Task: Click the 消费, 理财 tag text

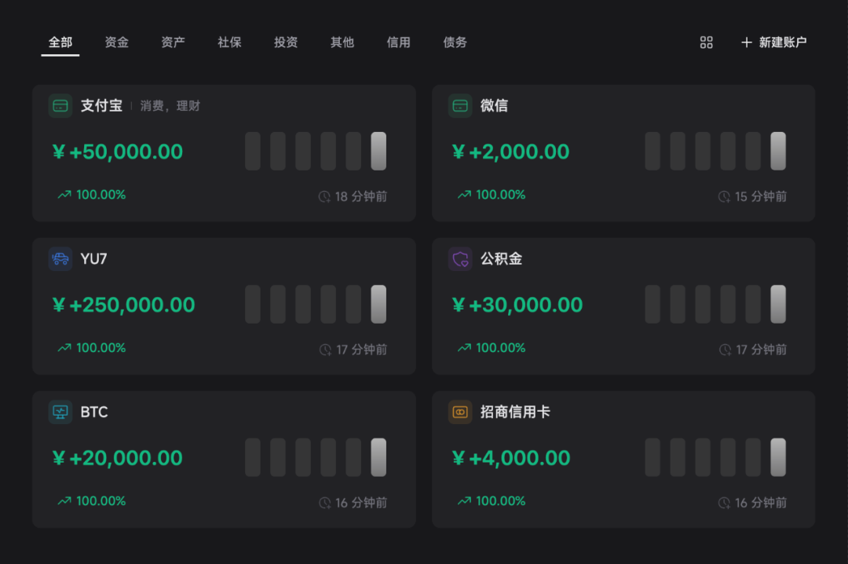Action: [x=170, y=106]
